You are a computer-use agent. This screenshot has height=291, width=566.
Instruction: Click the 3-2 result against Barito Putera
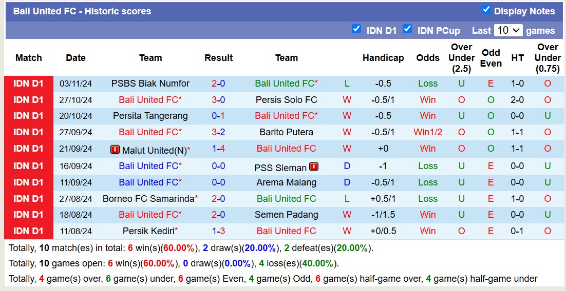tap(218, 132)
